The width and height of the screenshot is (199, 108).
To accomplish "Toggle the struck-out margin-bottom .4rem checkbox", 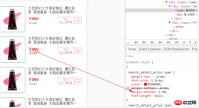I will click(128, 88).
